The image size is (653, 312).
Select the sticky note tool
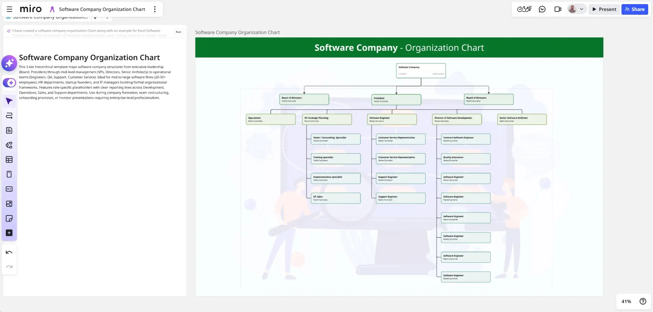[9, 219]
